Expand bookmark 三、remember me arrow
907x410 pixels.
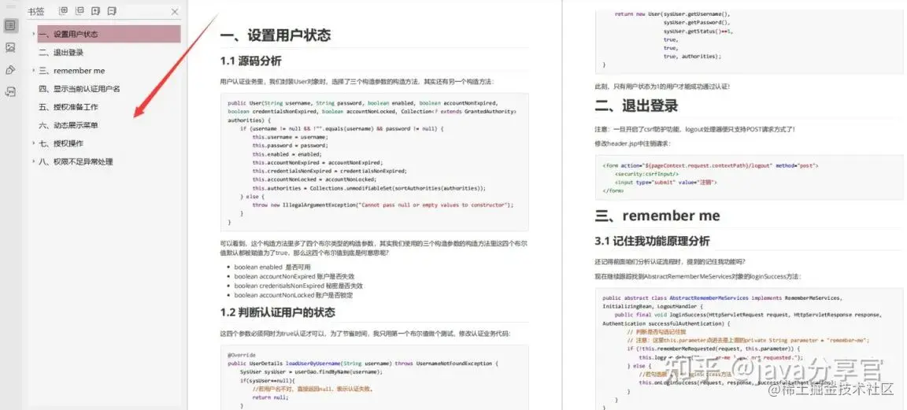[x=34, y=71]
